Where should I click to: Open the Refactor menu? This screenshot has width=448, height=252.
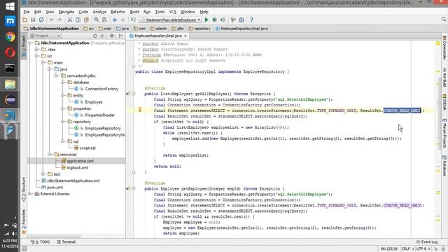tap(118, 12)
